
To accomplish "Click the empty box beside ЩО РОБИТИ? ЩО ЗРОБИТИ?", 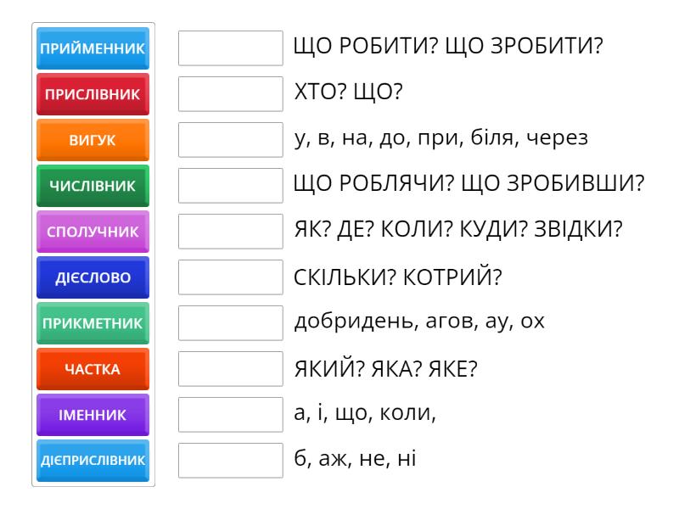I will click(x=231, y=48).
